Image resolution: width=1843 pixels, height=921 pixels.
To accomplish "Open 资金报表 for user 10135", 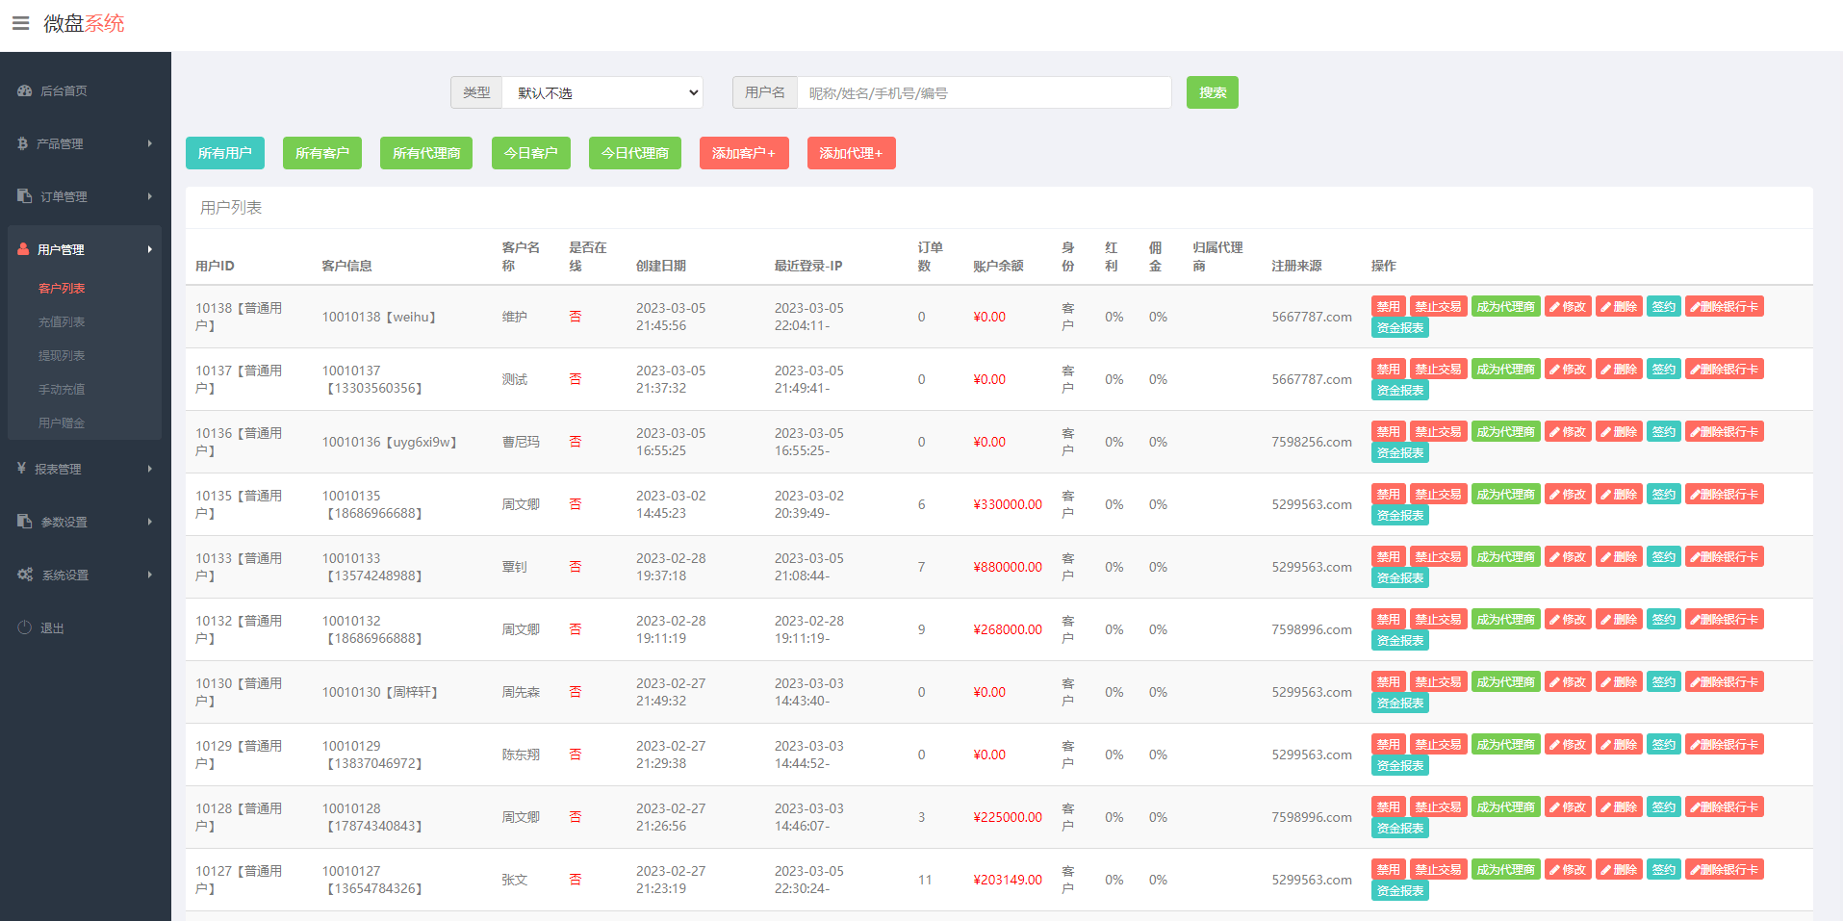I will (x=1399, y=514).
